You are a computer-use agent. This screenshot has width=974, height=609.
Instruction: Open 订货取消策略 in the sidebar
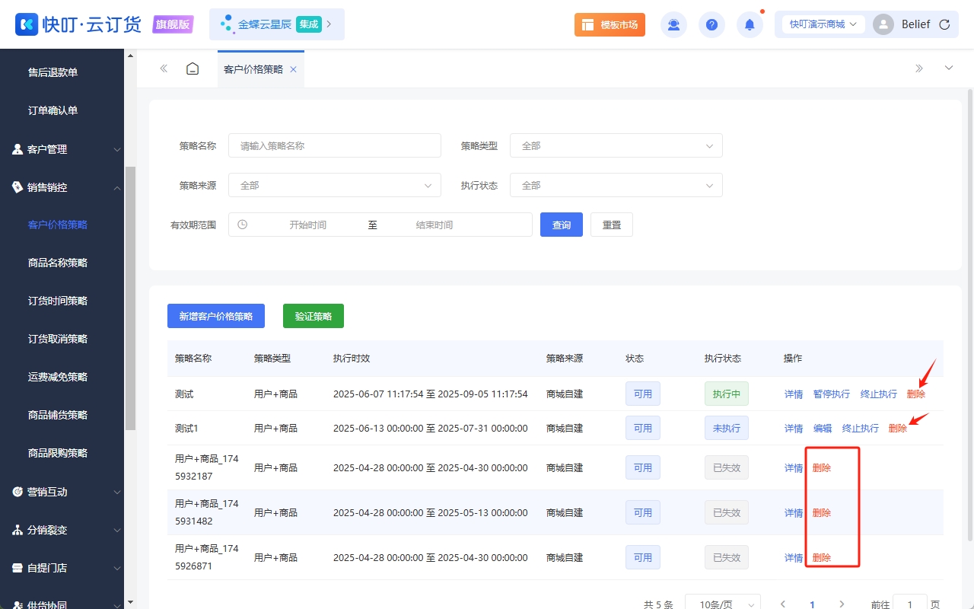(58, 339)
